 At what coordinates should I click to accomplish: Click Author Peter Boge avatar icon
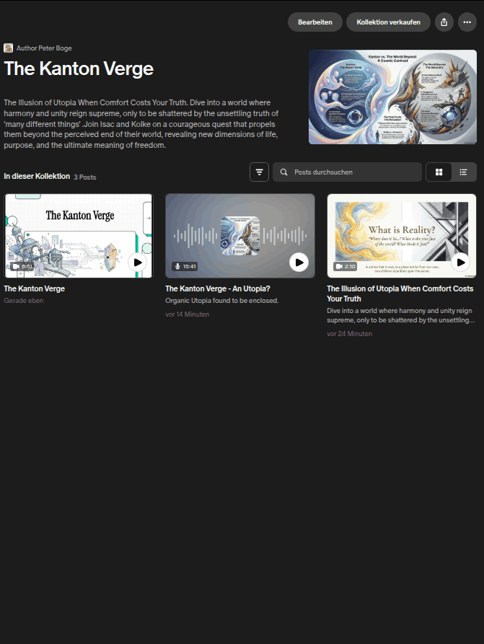8,48
